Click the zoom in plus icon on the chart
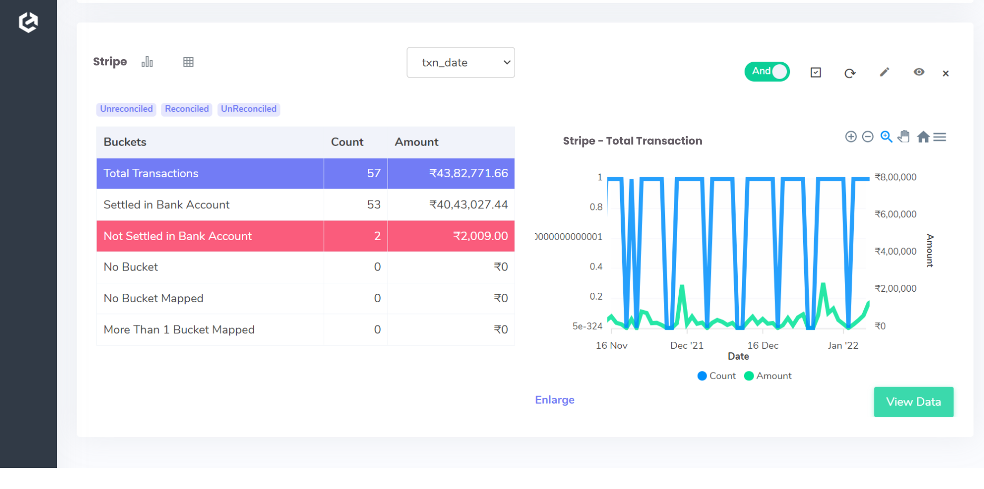Image resolution: width=984 pixels, height=489 pixels. point(851,137)
